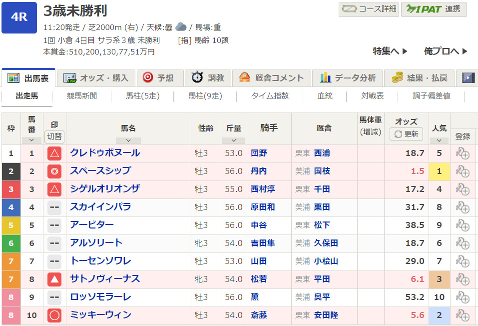Select the 出走馬 sub-tab

tap(27, 96)
